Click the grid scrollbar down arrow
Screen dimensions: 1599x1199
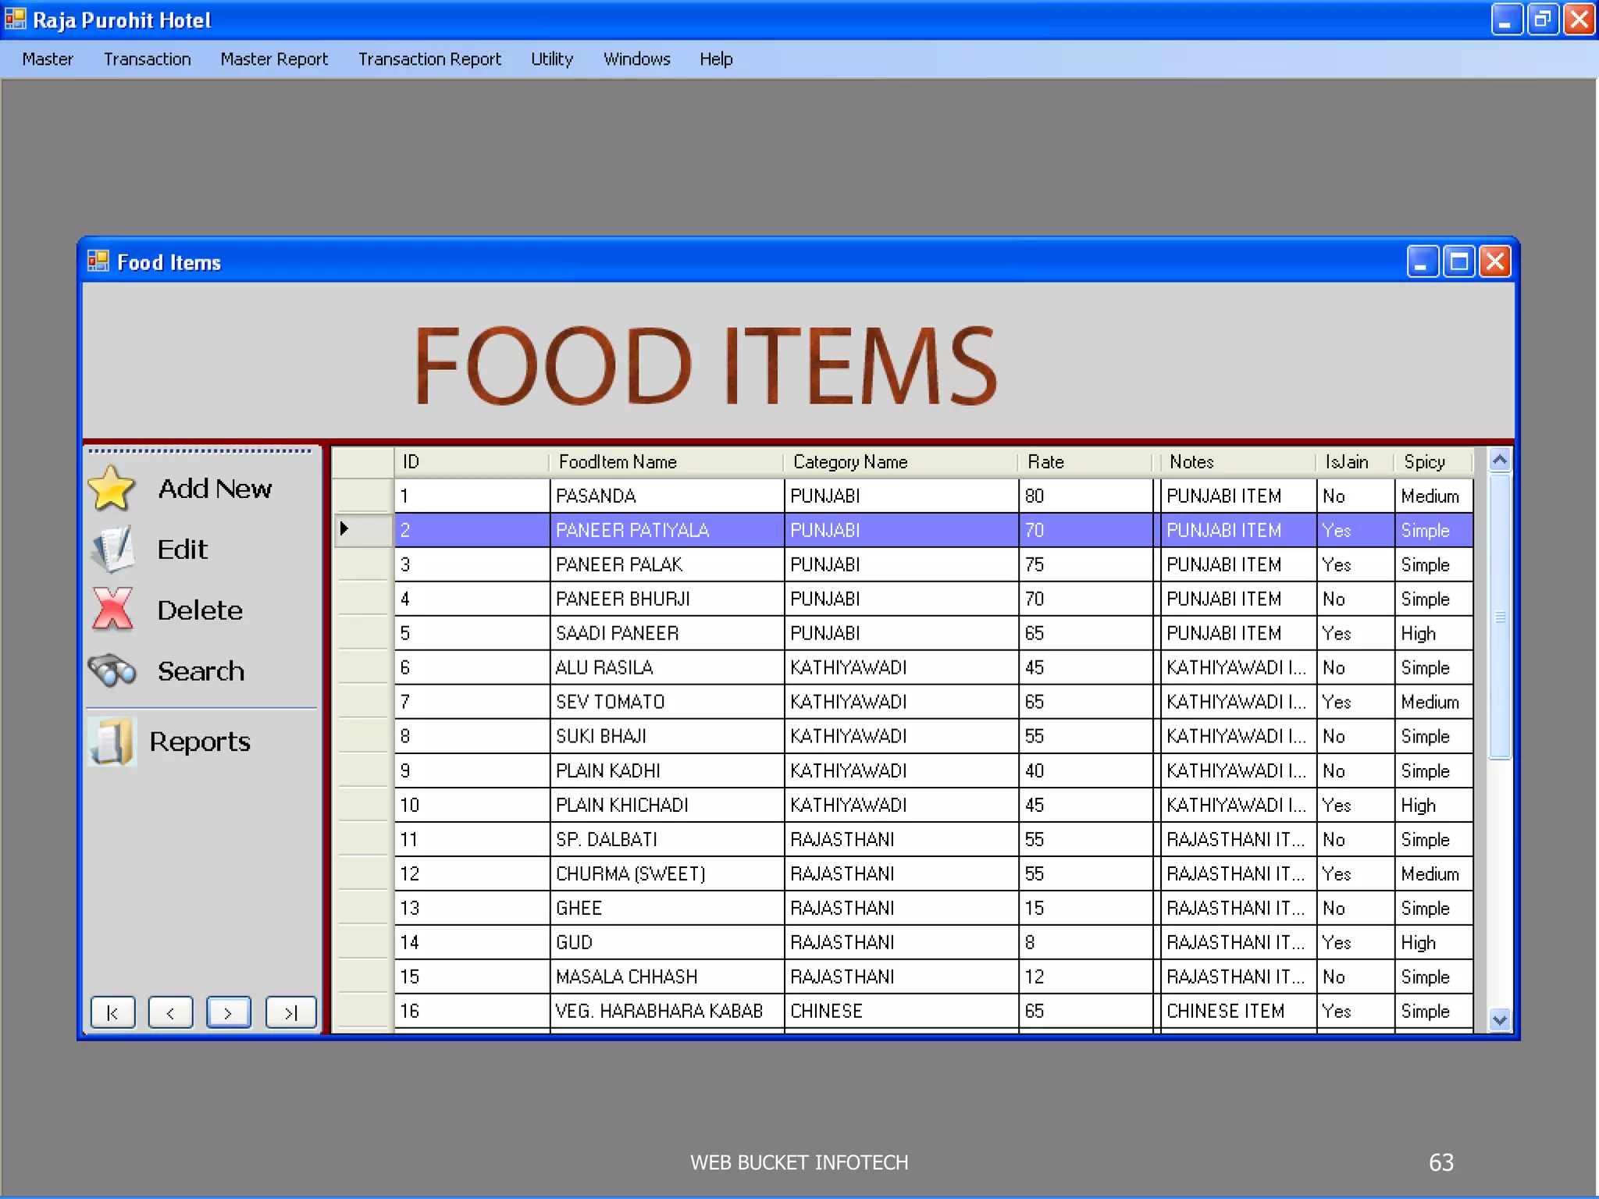click(x=1499, y=1019)
